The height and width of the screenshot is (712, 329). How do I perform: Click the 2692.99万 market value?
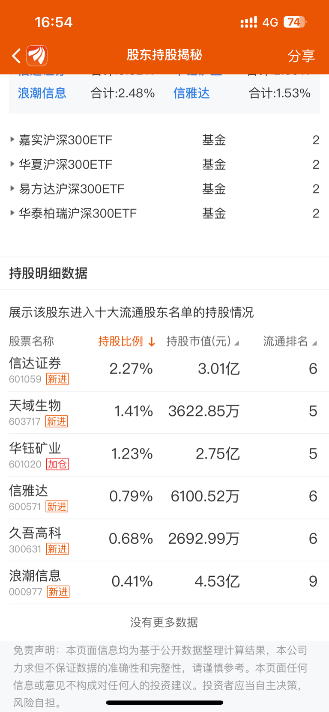tap(204, 538)
